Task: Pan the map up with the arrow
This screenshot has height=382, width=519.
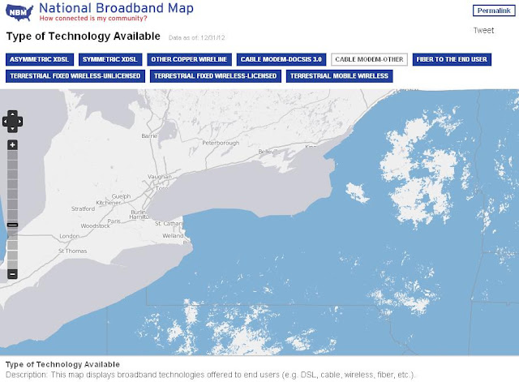Action: click(13, 114)
